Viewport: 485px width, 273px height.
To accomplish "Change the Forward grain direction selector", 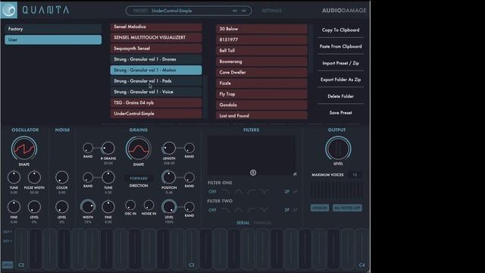I will point(139,179).
